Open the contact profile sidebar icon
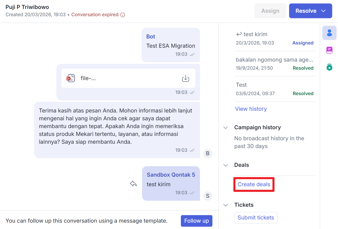The image size is (338, 229). [329, 33]
